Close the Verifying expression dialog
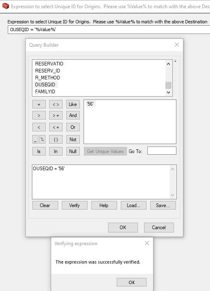Image resolution: width=210 pixels, height=291 pixels. click(147, 243)
